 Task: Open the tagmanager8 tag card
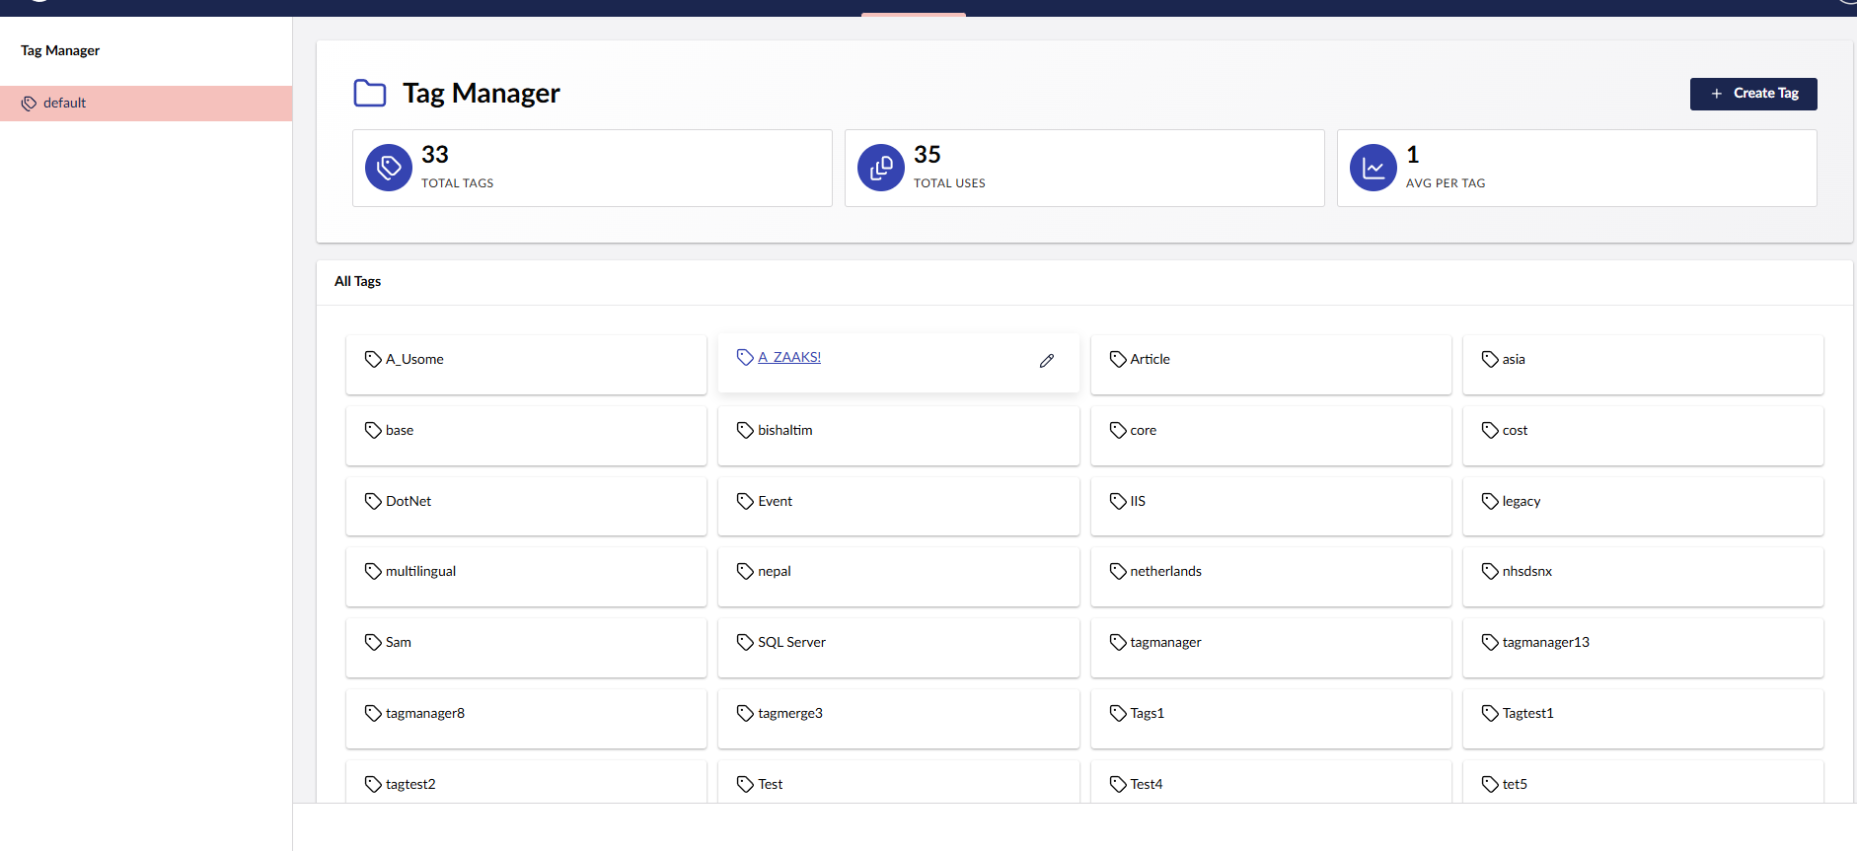coord(526,718)
